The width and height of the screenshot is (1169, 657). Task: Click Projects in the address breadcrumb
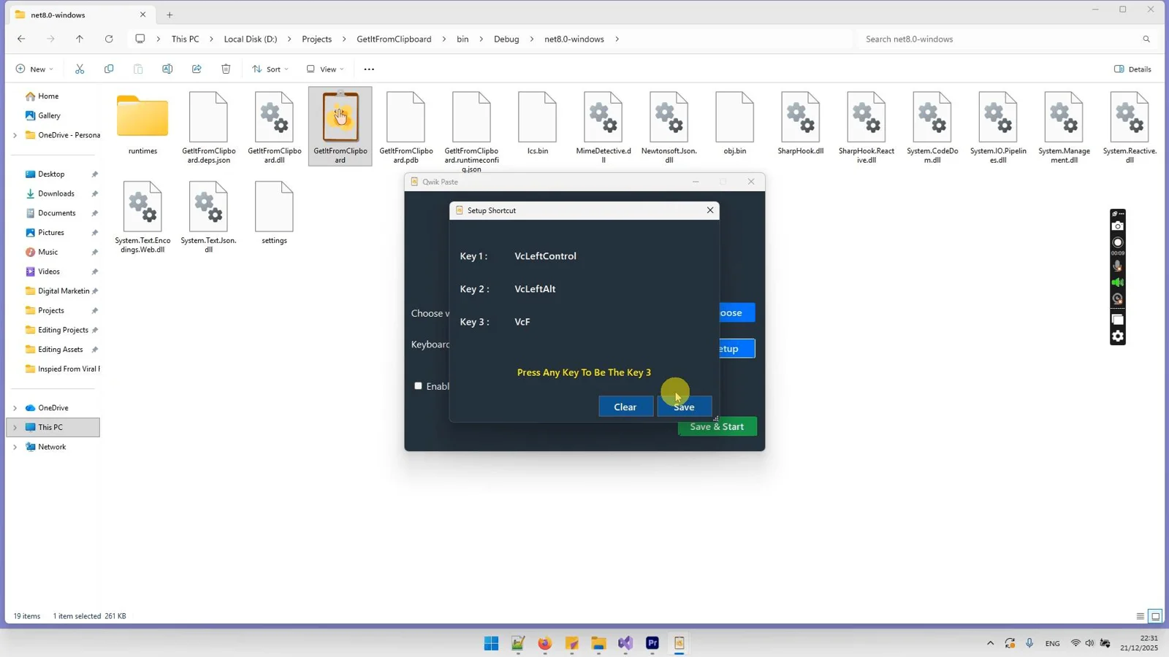coord(316,39)
